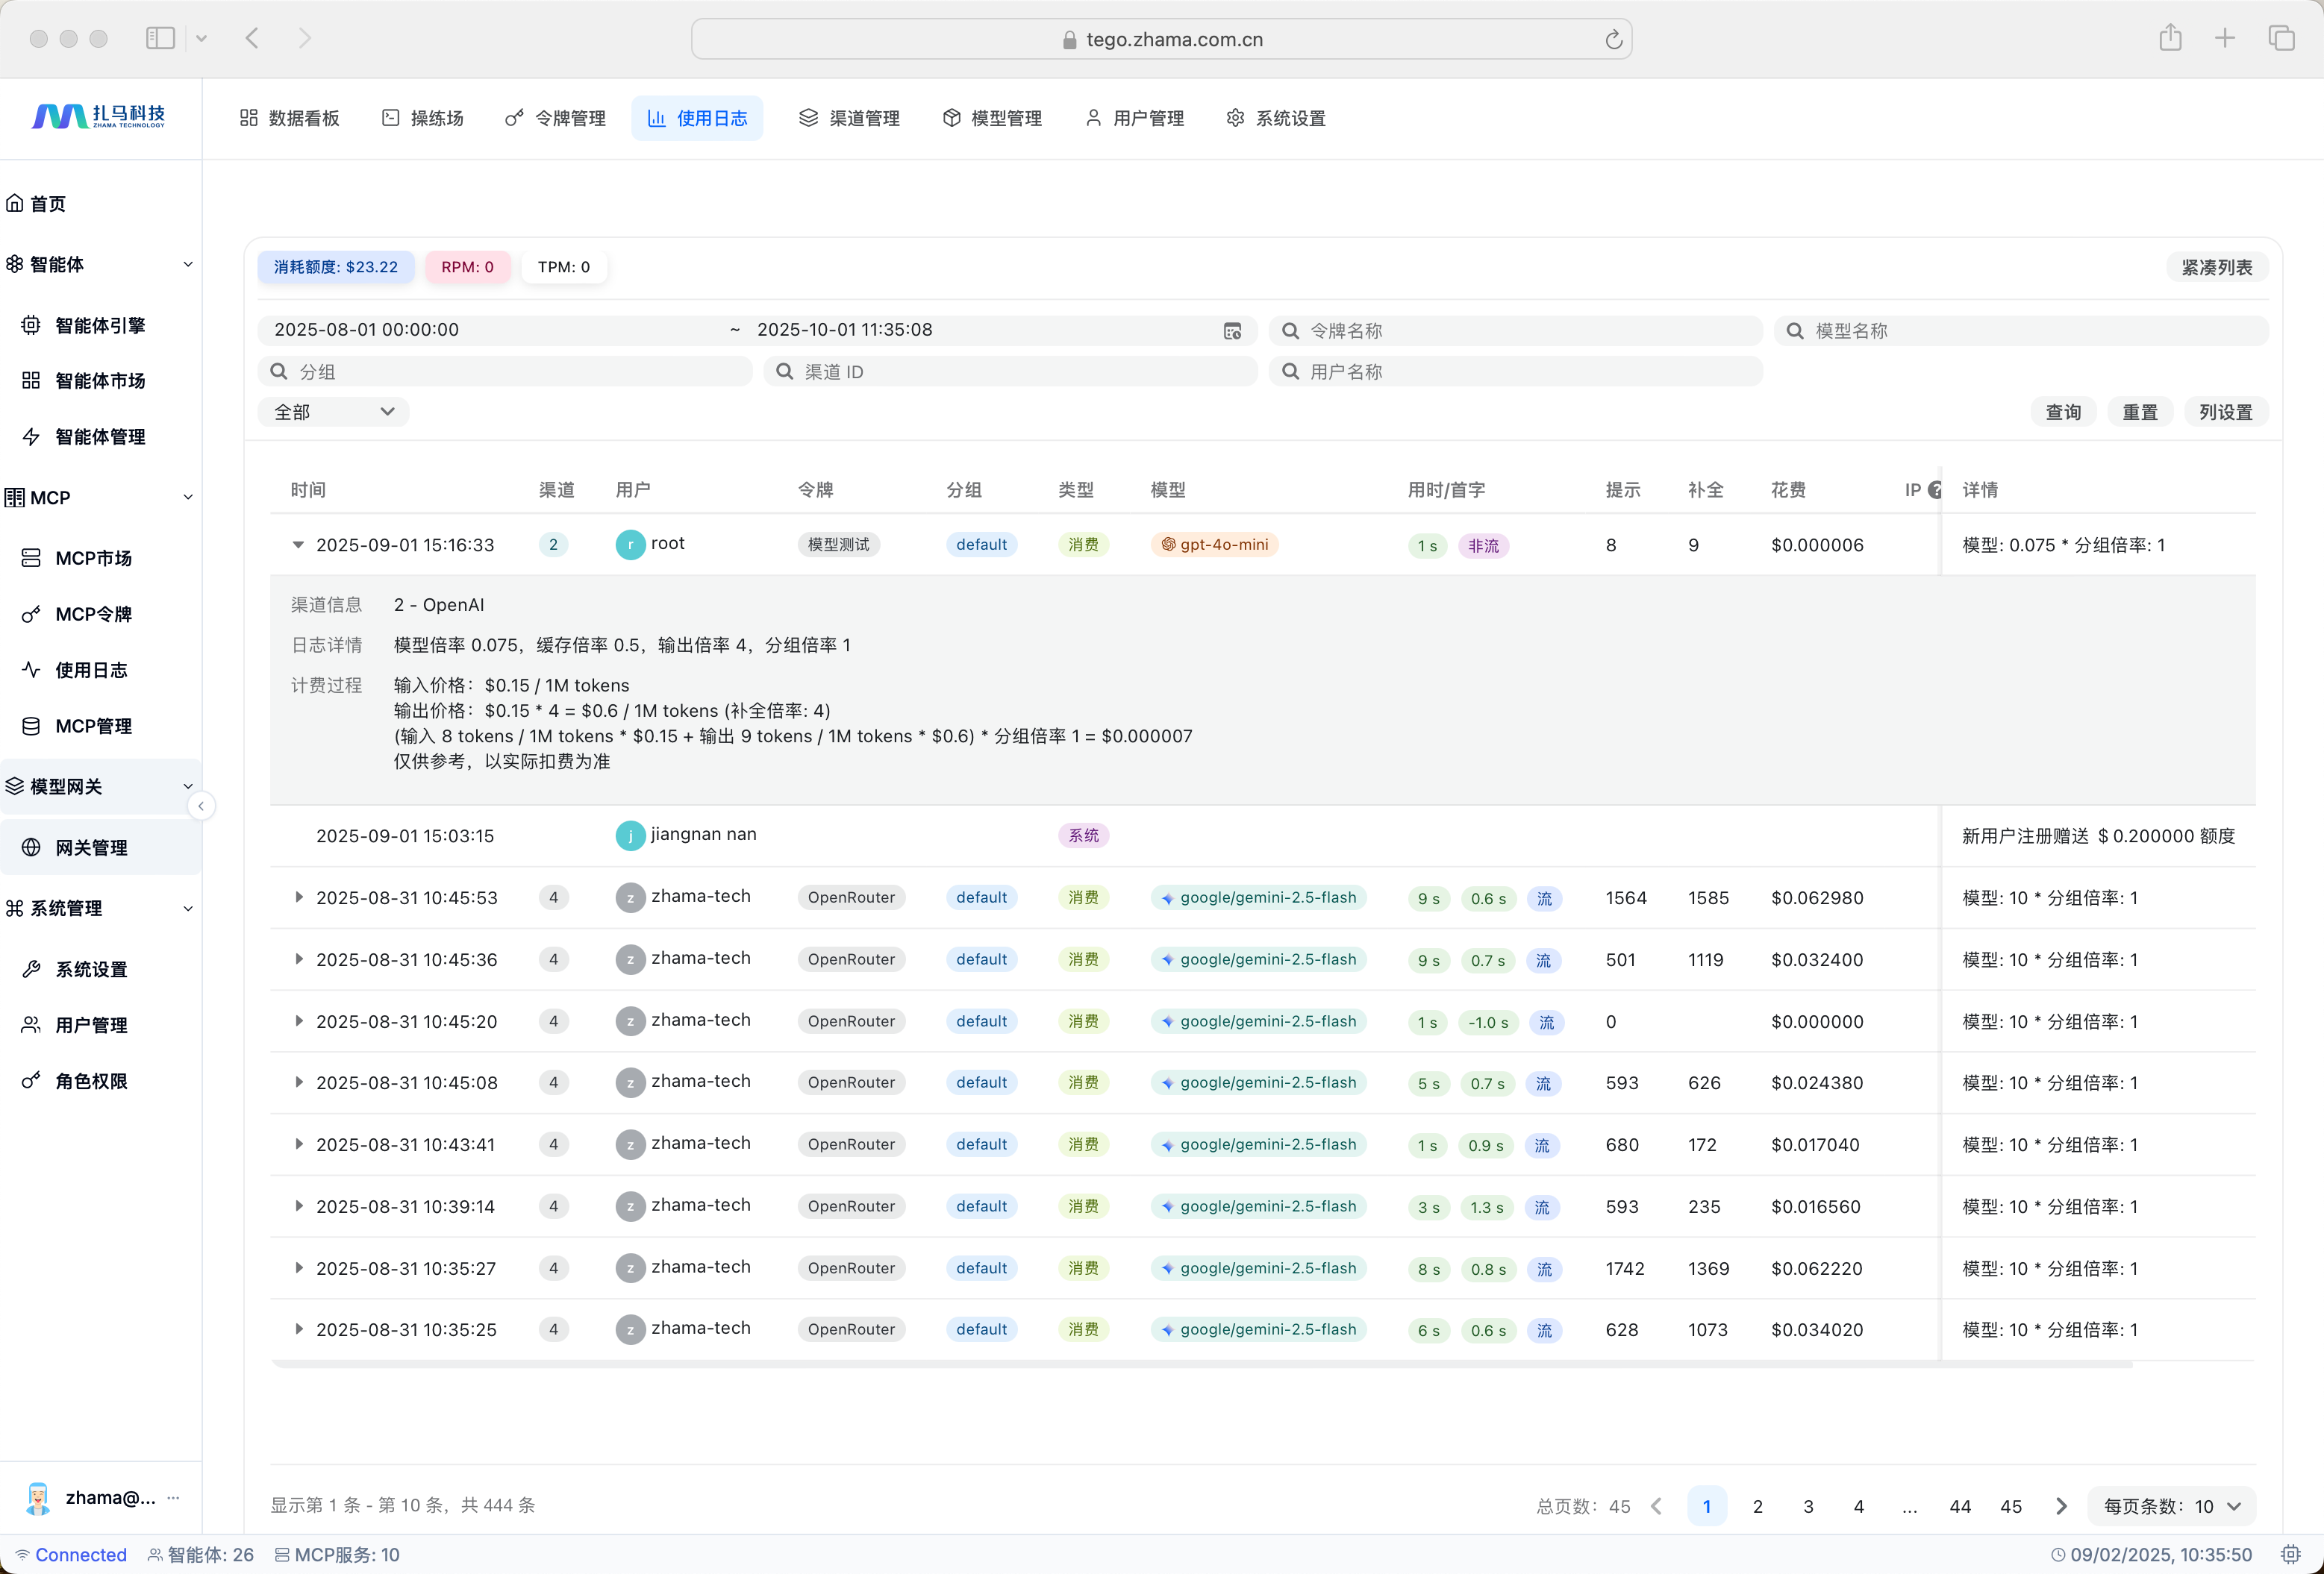Switch to the 渠道管理 tab
2324x1574 pixels.
(x=849, y=118)
